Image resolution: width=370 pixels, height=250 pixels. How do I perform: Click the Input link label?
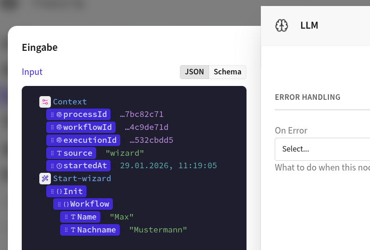point(32,72)
